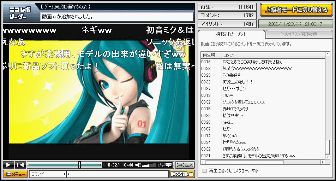Select comment セガ･･･すごい
336x181 pixels.
pos(263,89)
